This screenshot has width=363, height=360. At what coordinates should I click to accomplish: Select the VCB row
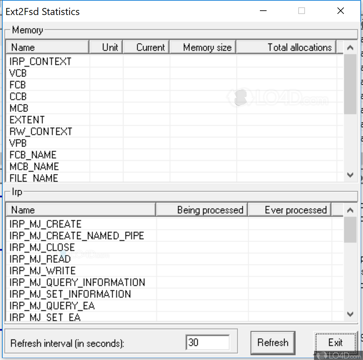(x=175, y=73)
